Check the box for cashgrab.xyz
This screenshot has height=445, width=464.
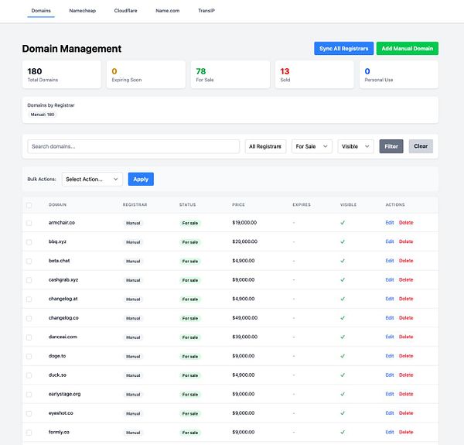click(x=29, y=280)
